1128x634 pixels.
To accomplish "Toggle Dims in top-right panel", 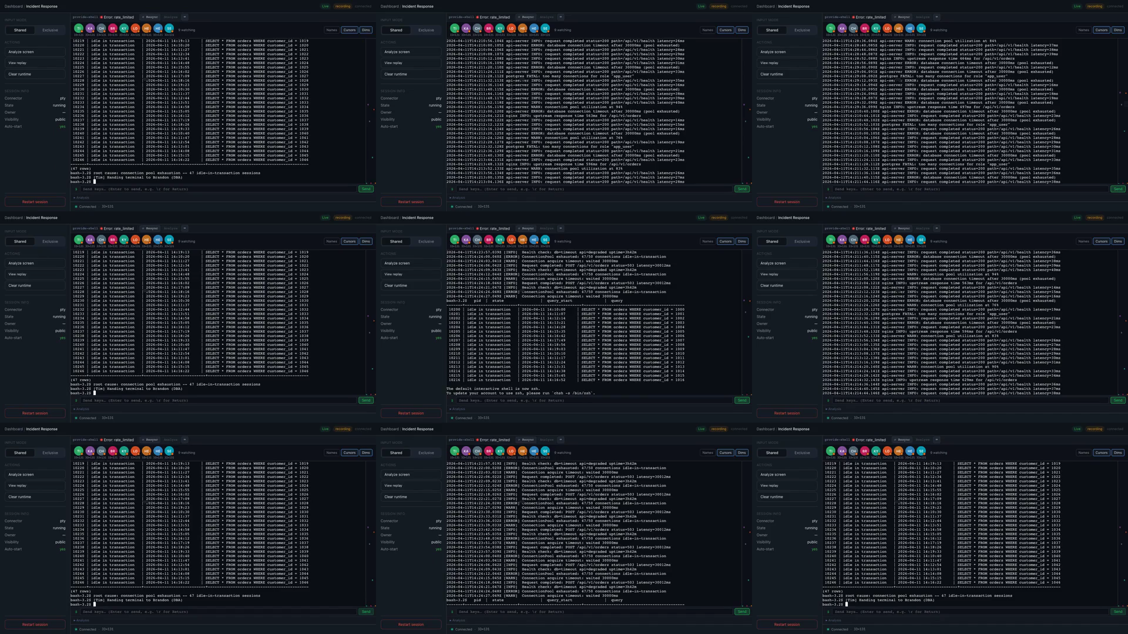I will [1117, 30].
